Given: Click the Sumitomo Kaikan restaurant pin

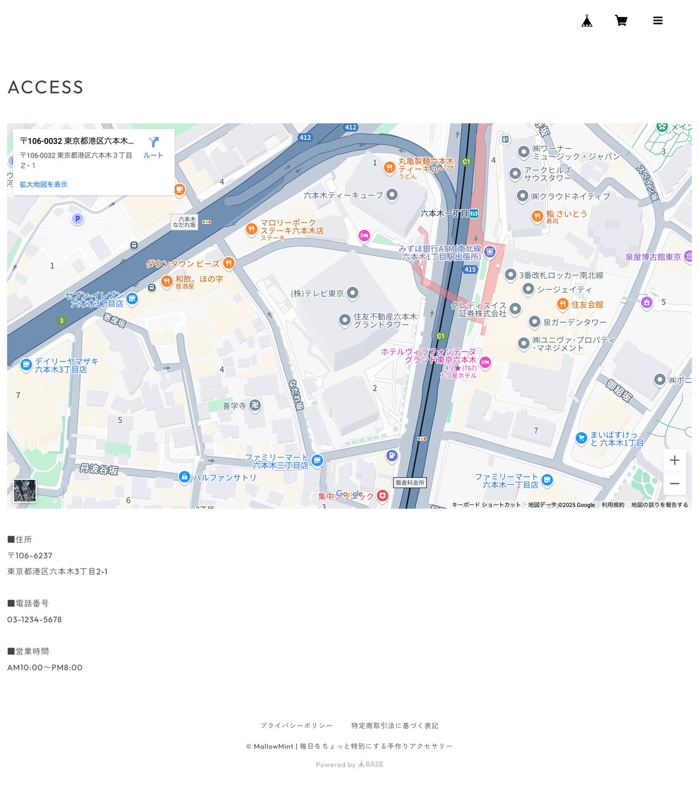Looking at the screenshot, I should [562, 305].
